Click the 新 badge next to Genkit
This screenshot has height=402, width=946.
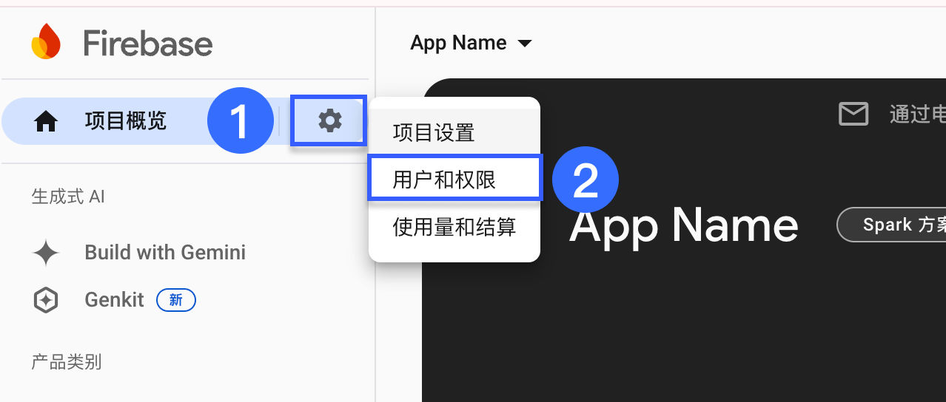[176, 300]
